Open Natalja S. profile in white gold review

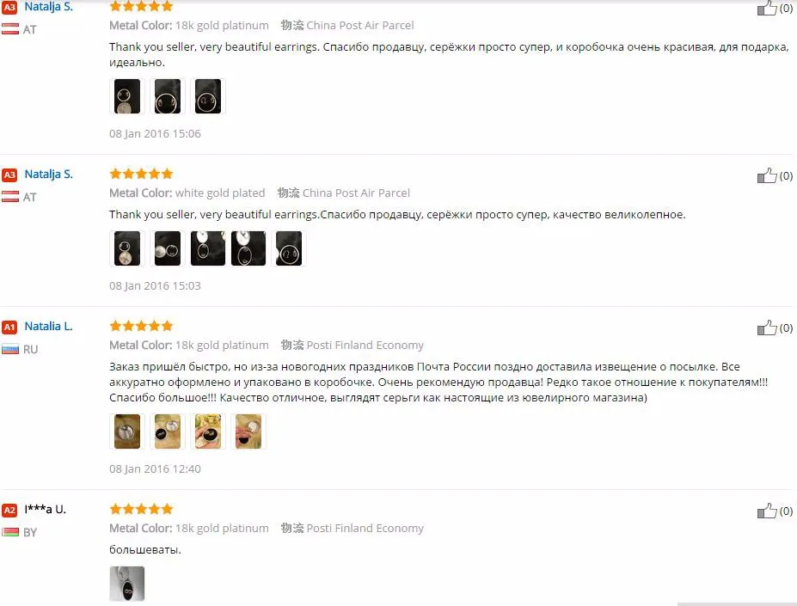pos(48,174)
